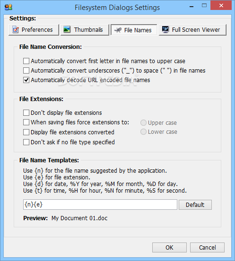Screen dimensions: 235x261
Task: Switch to Full Screen Viewer tab
Action: point(192,30)
